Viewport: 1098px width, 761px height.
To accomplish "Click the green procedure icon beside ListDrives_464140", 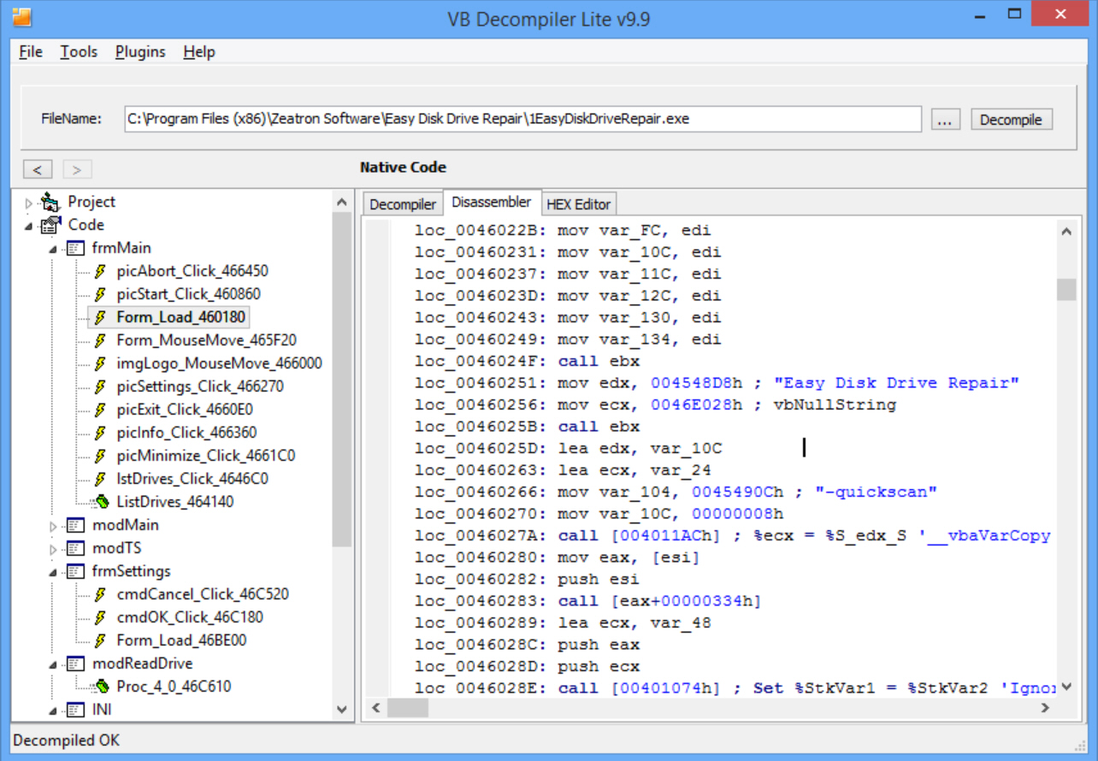I will (x=100, y=502).
